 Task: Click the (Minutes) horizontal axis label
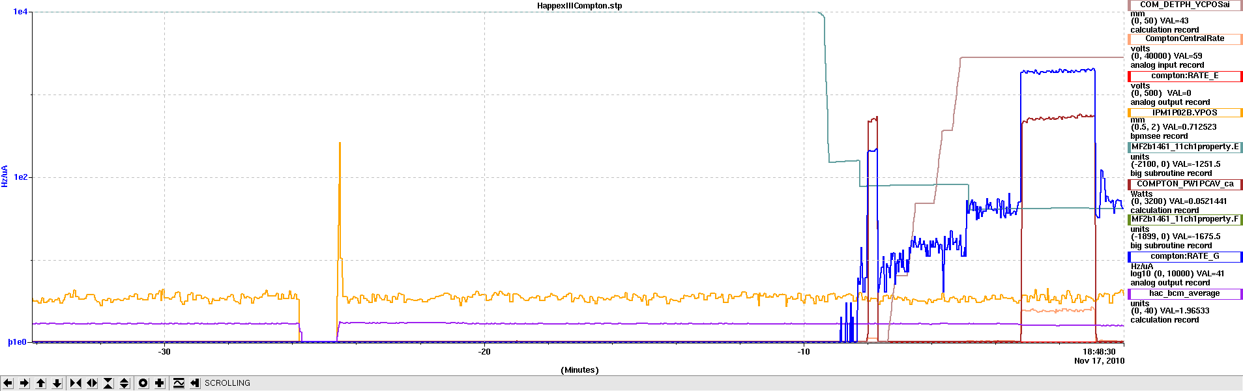[x=579, y=370]
